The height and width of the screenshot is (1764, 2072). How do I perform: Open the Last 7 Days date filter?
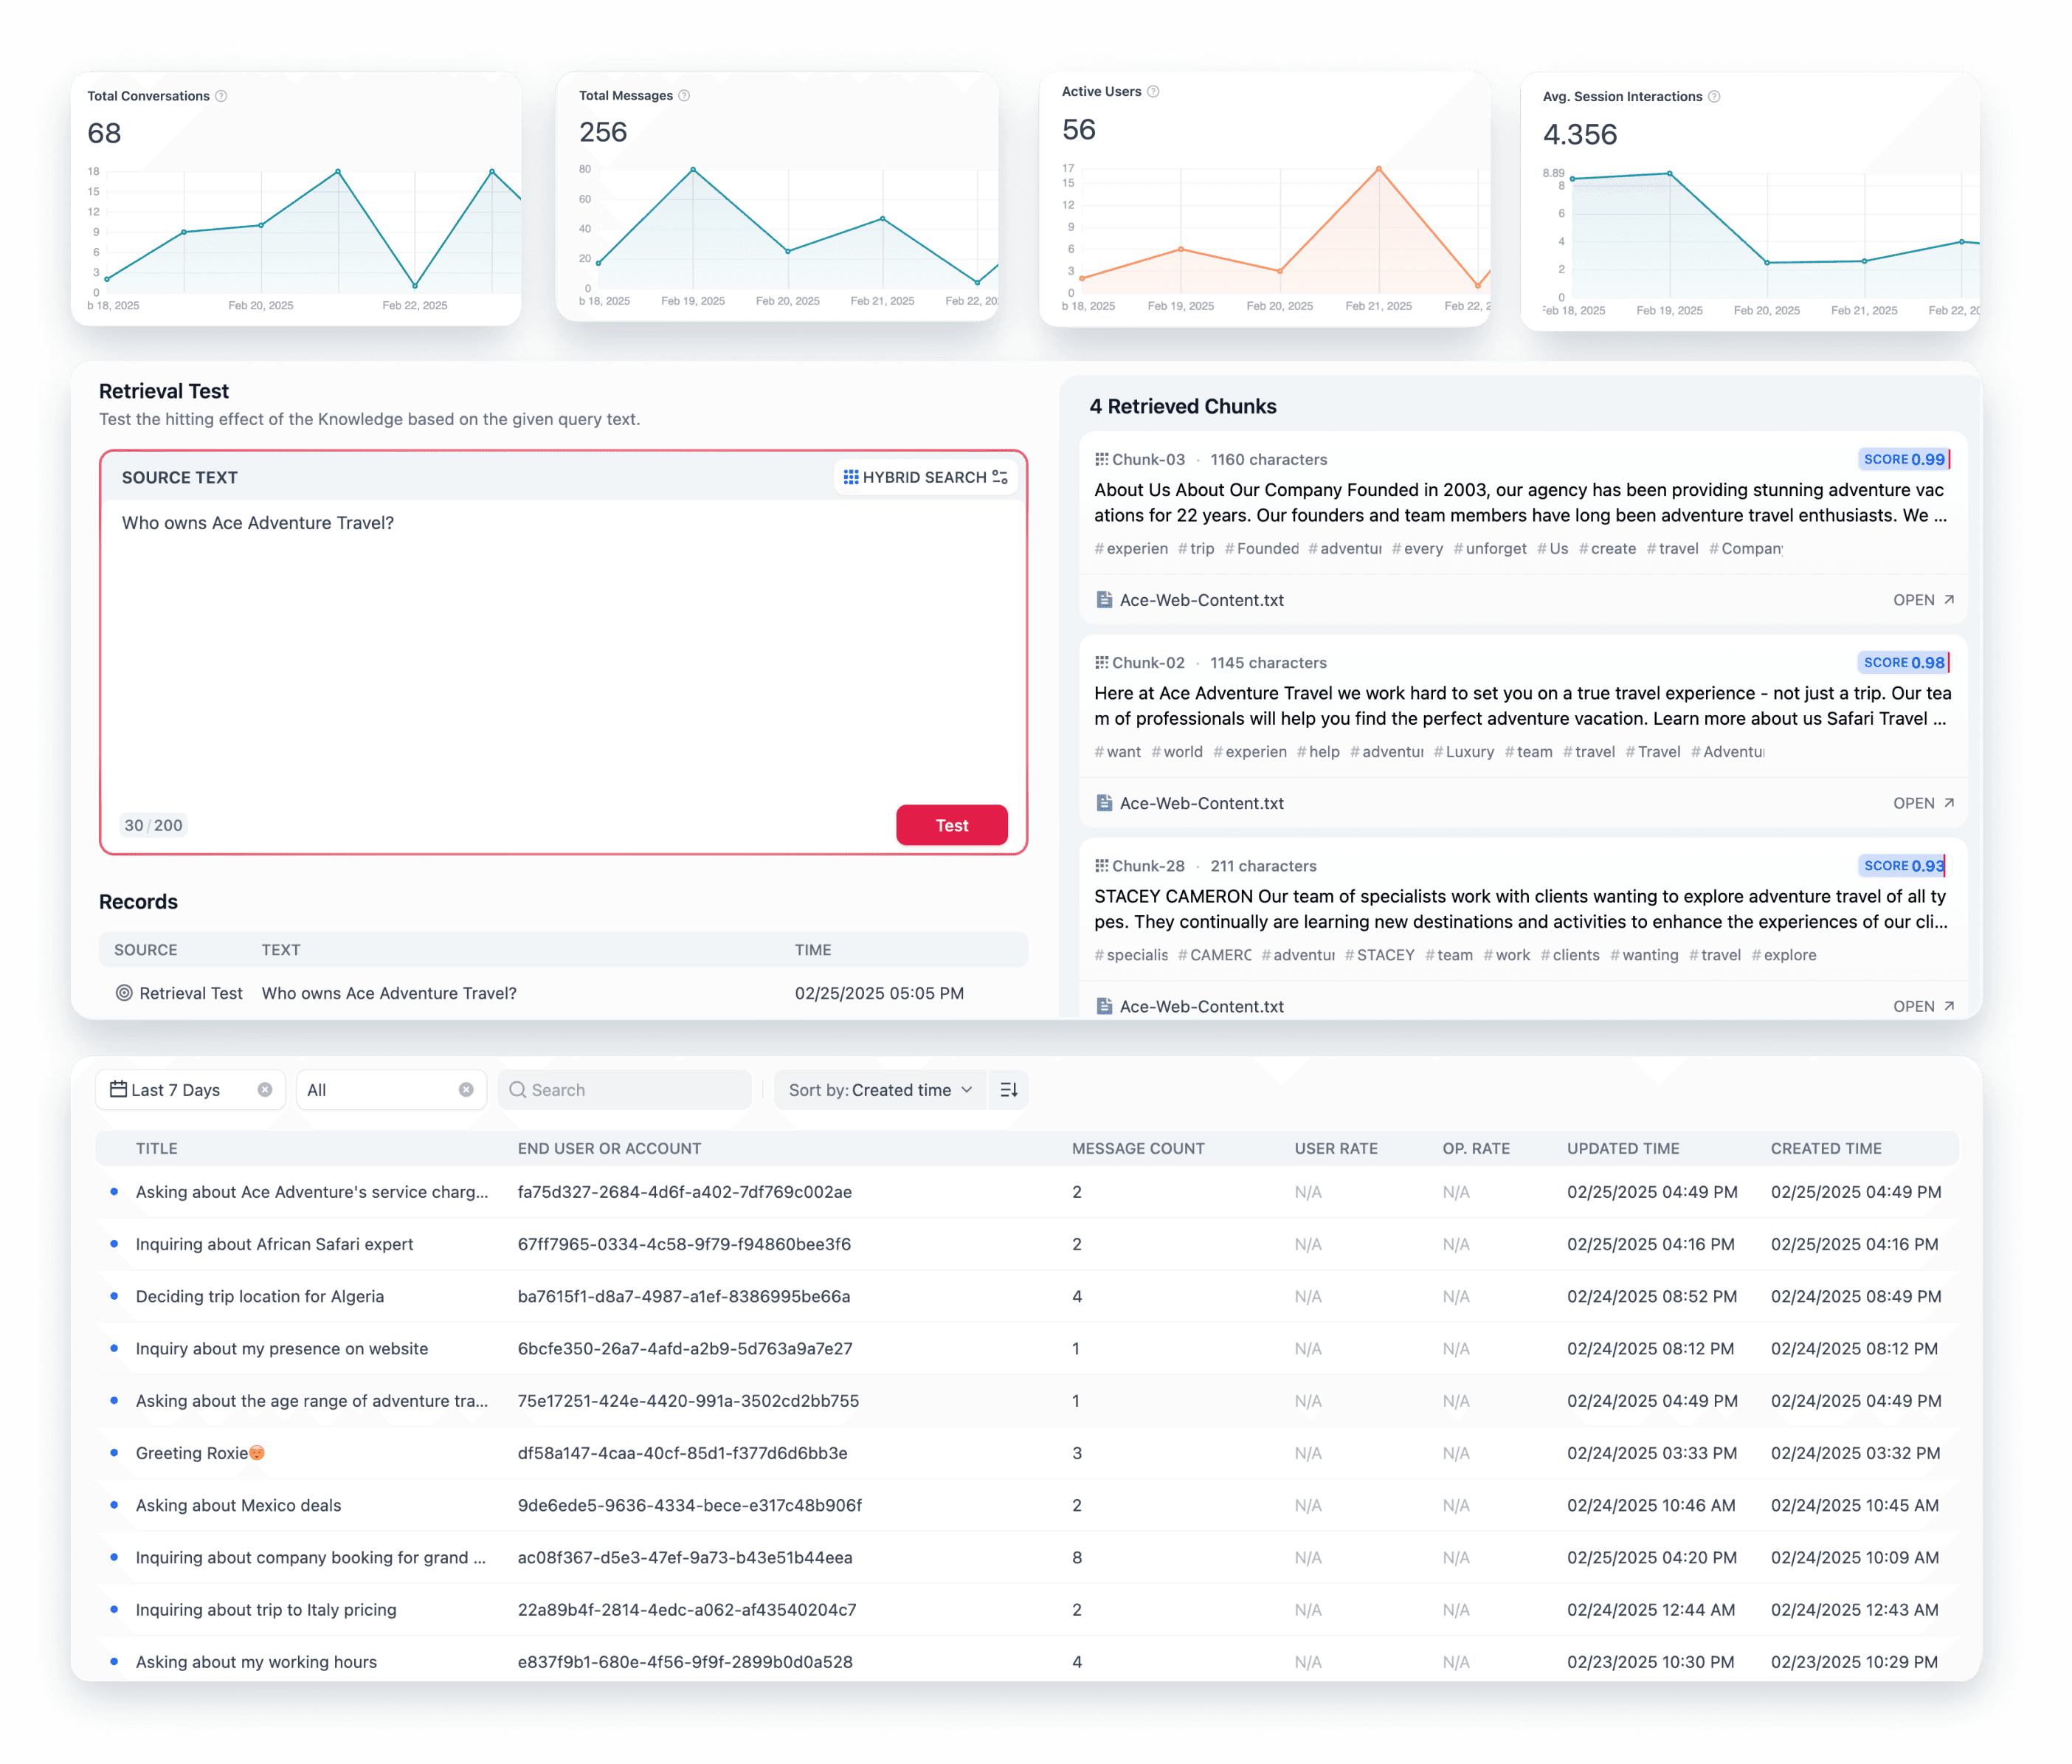[x=190, y=1090]
